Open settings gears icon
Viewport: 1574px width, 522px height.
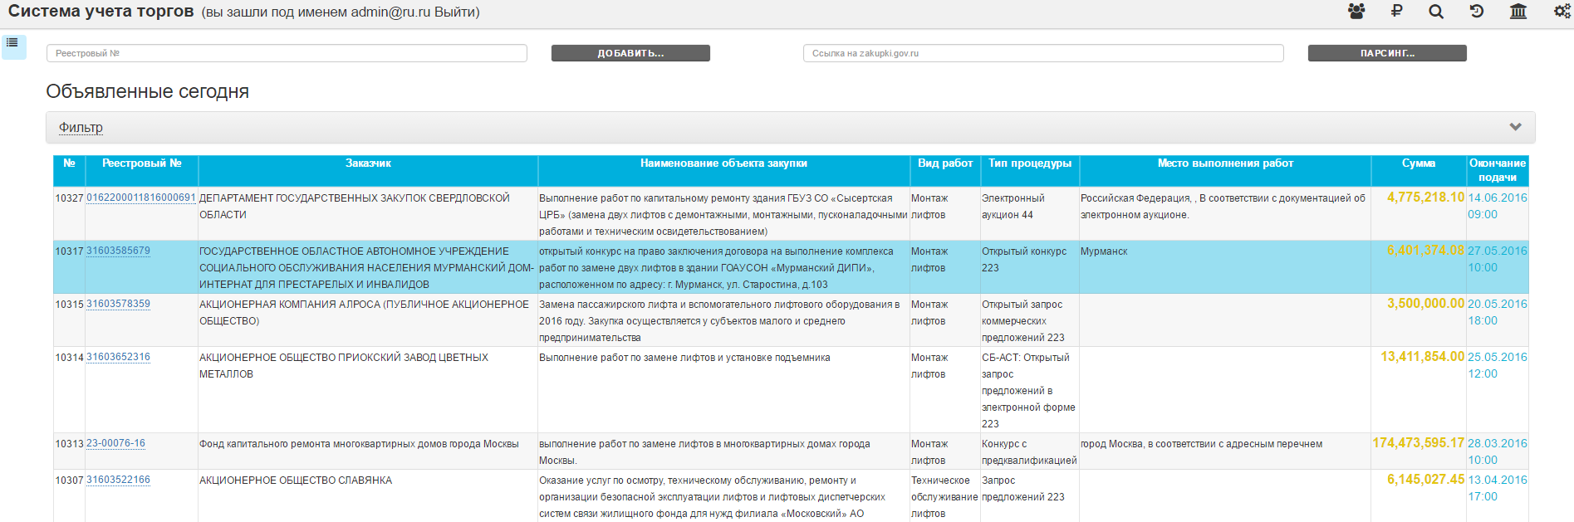click(x=1562, y=12)
